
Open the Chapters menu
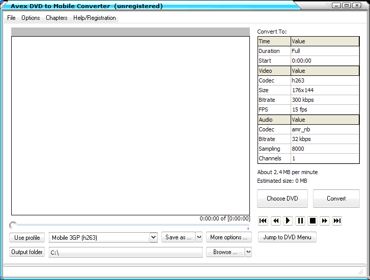tap(56, 18)
